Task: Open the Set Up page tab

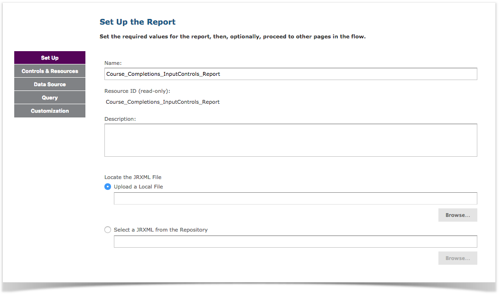Action: click(x=50, y=57)
